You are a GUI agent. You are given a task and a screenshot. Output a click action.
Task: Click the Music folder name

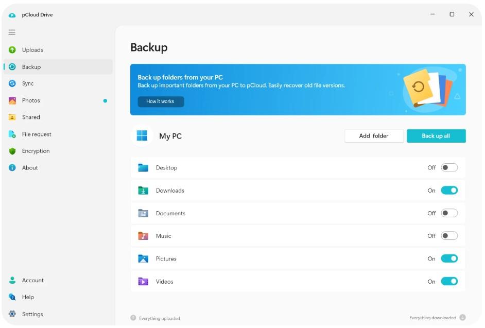click(x=164, y=236)
